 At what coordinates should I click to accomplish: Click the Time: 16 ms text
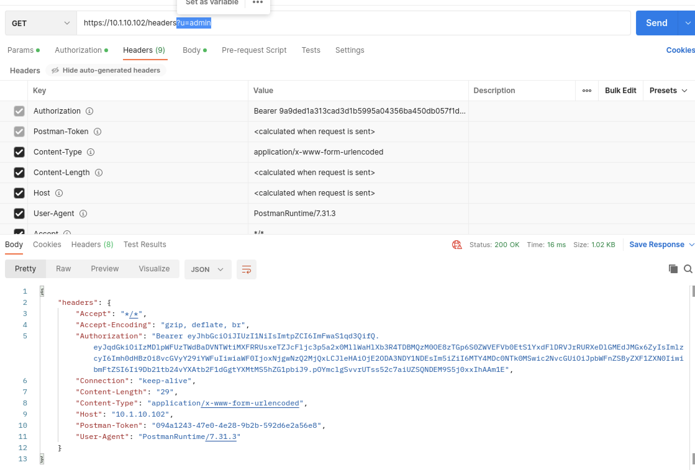546,245
